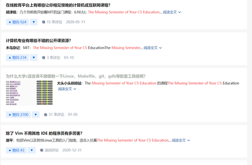Open the 3 条评论 comments
Screen dimensions: 252x165
[51, 58]
